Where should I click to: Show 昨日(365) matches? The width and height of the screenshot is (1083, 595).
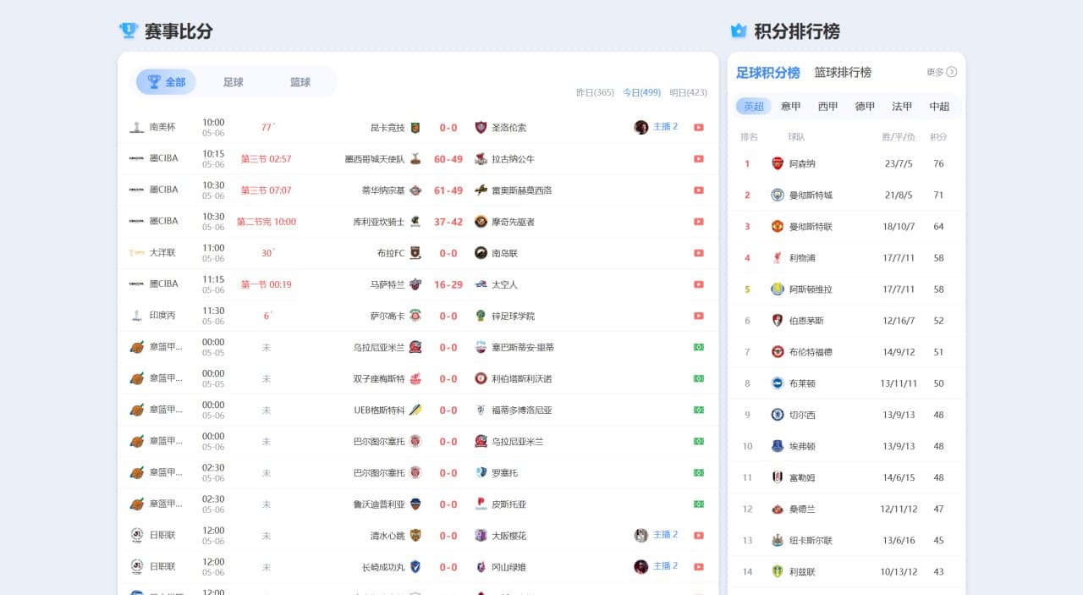[595, 92]
